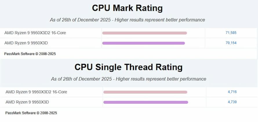Click the pink 9950X3D2 bar in CPU Mark chart
The width and height of the screenshot is (258, 122).
[144, 33]
